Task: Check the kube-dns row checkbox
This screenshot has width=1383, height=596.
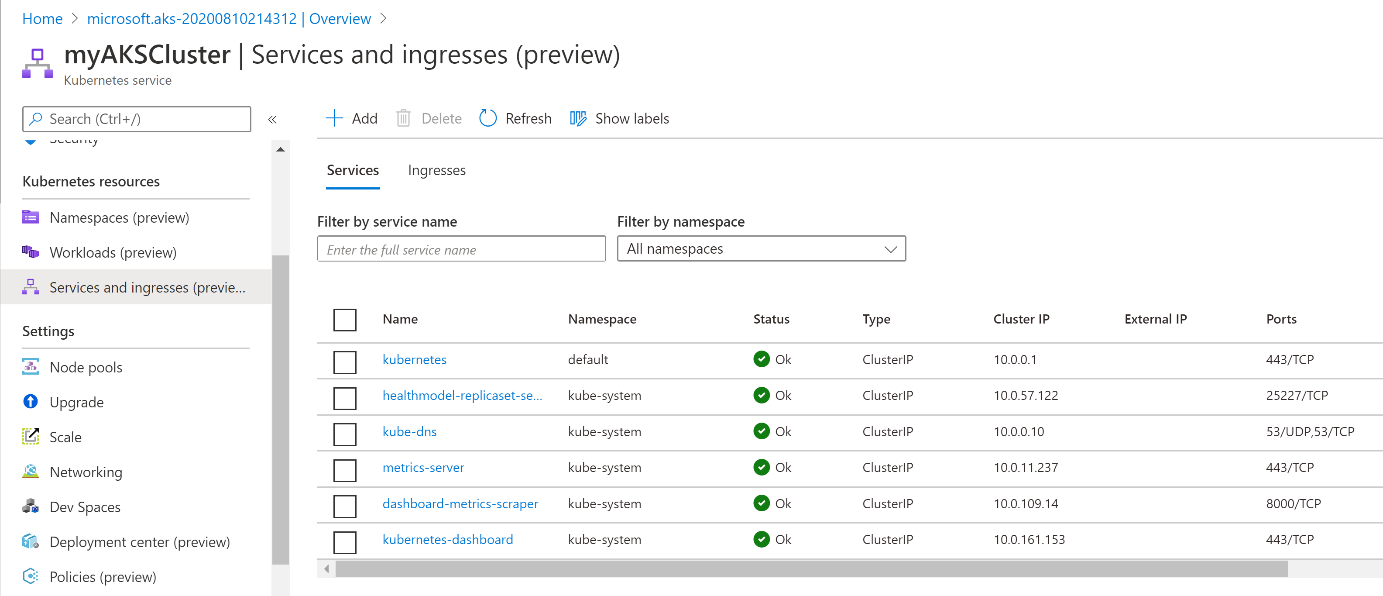Action: click(345, 434)
